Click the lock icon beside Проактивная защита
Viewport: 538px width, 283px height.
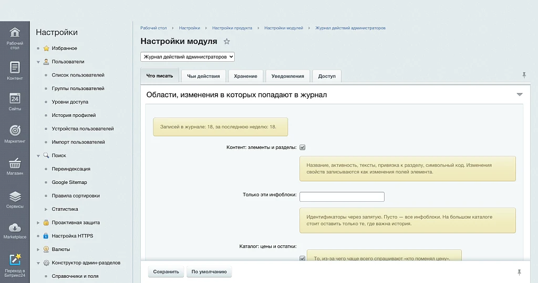pos(46,222)
